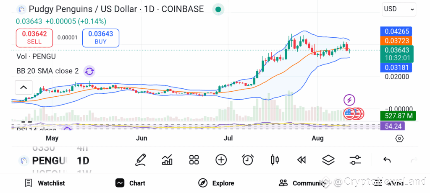The width and height of the screenshot is (430, 193).
Task: Expand the USD currency dropdown
Action: pyautogui.click(x=399, y=9)
